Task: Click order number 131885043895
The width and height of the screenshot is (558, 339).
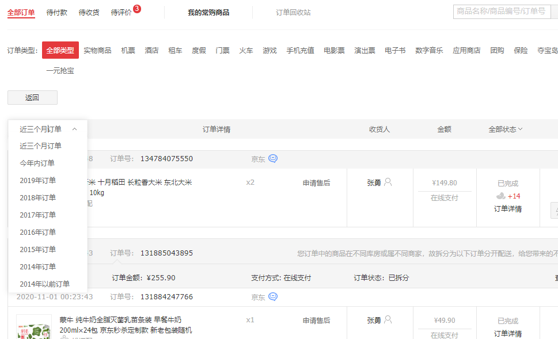Action: [x=166, y=253]
